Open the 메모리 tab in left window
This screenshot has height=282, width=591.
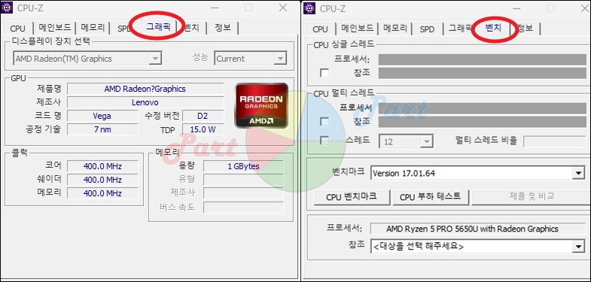pyautogui.click(x=93, y=28)
